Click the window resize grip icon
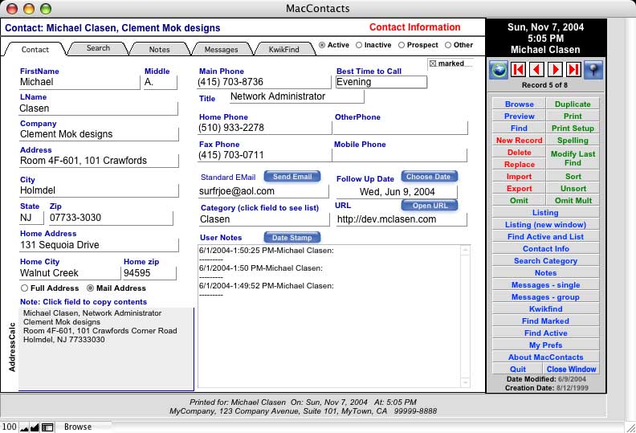Screen dimensions: 636x433 [630, 427]
